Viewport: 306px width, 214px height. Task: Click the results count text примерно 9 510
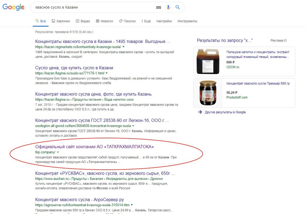coord(64,32)
